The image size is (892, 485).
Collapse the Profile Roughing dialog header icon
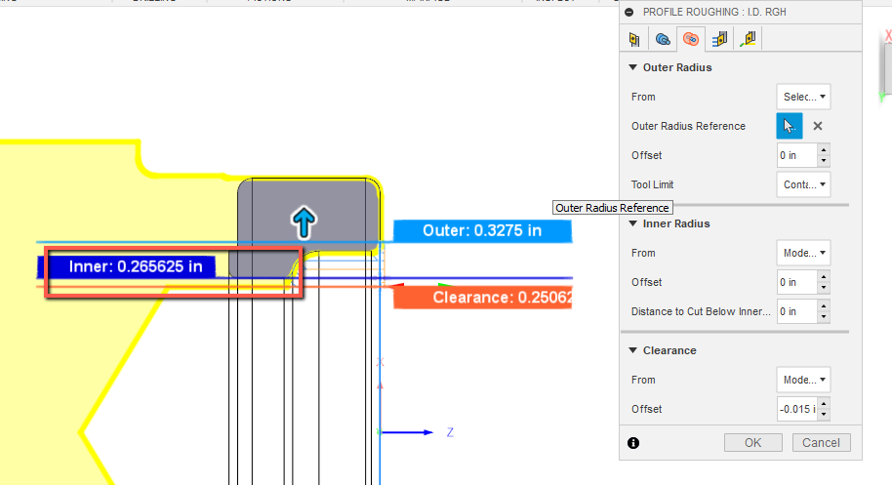click(x=628, y=12)
